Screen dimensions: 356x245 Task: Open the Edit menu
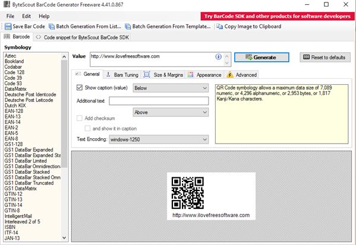click(x=26, y=17)
